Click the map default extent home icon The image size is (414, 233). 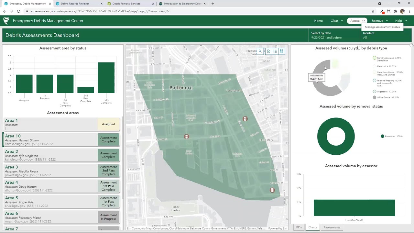(x=268, y=51)
